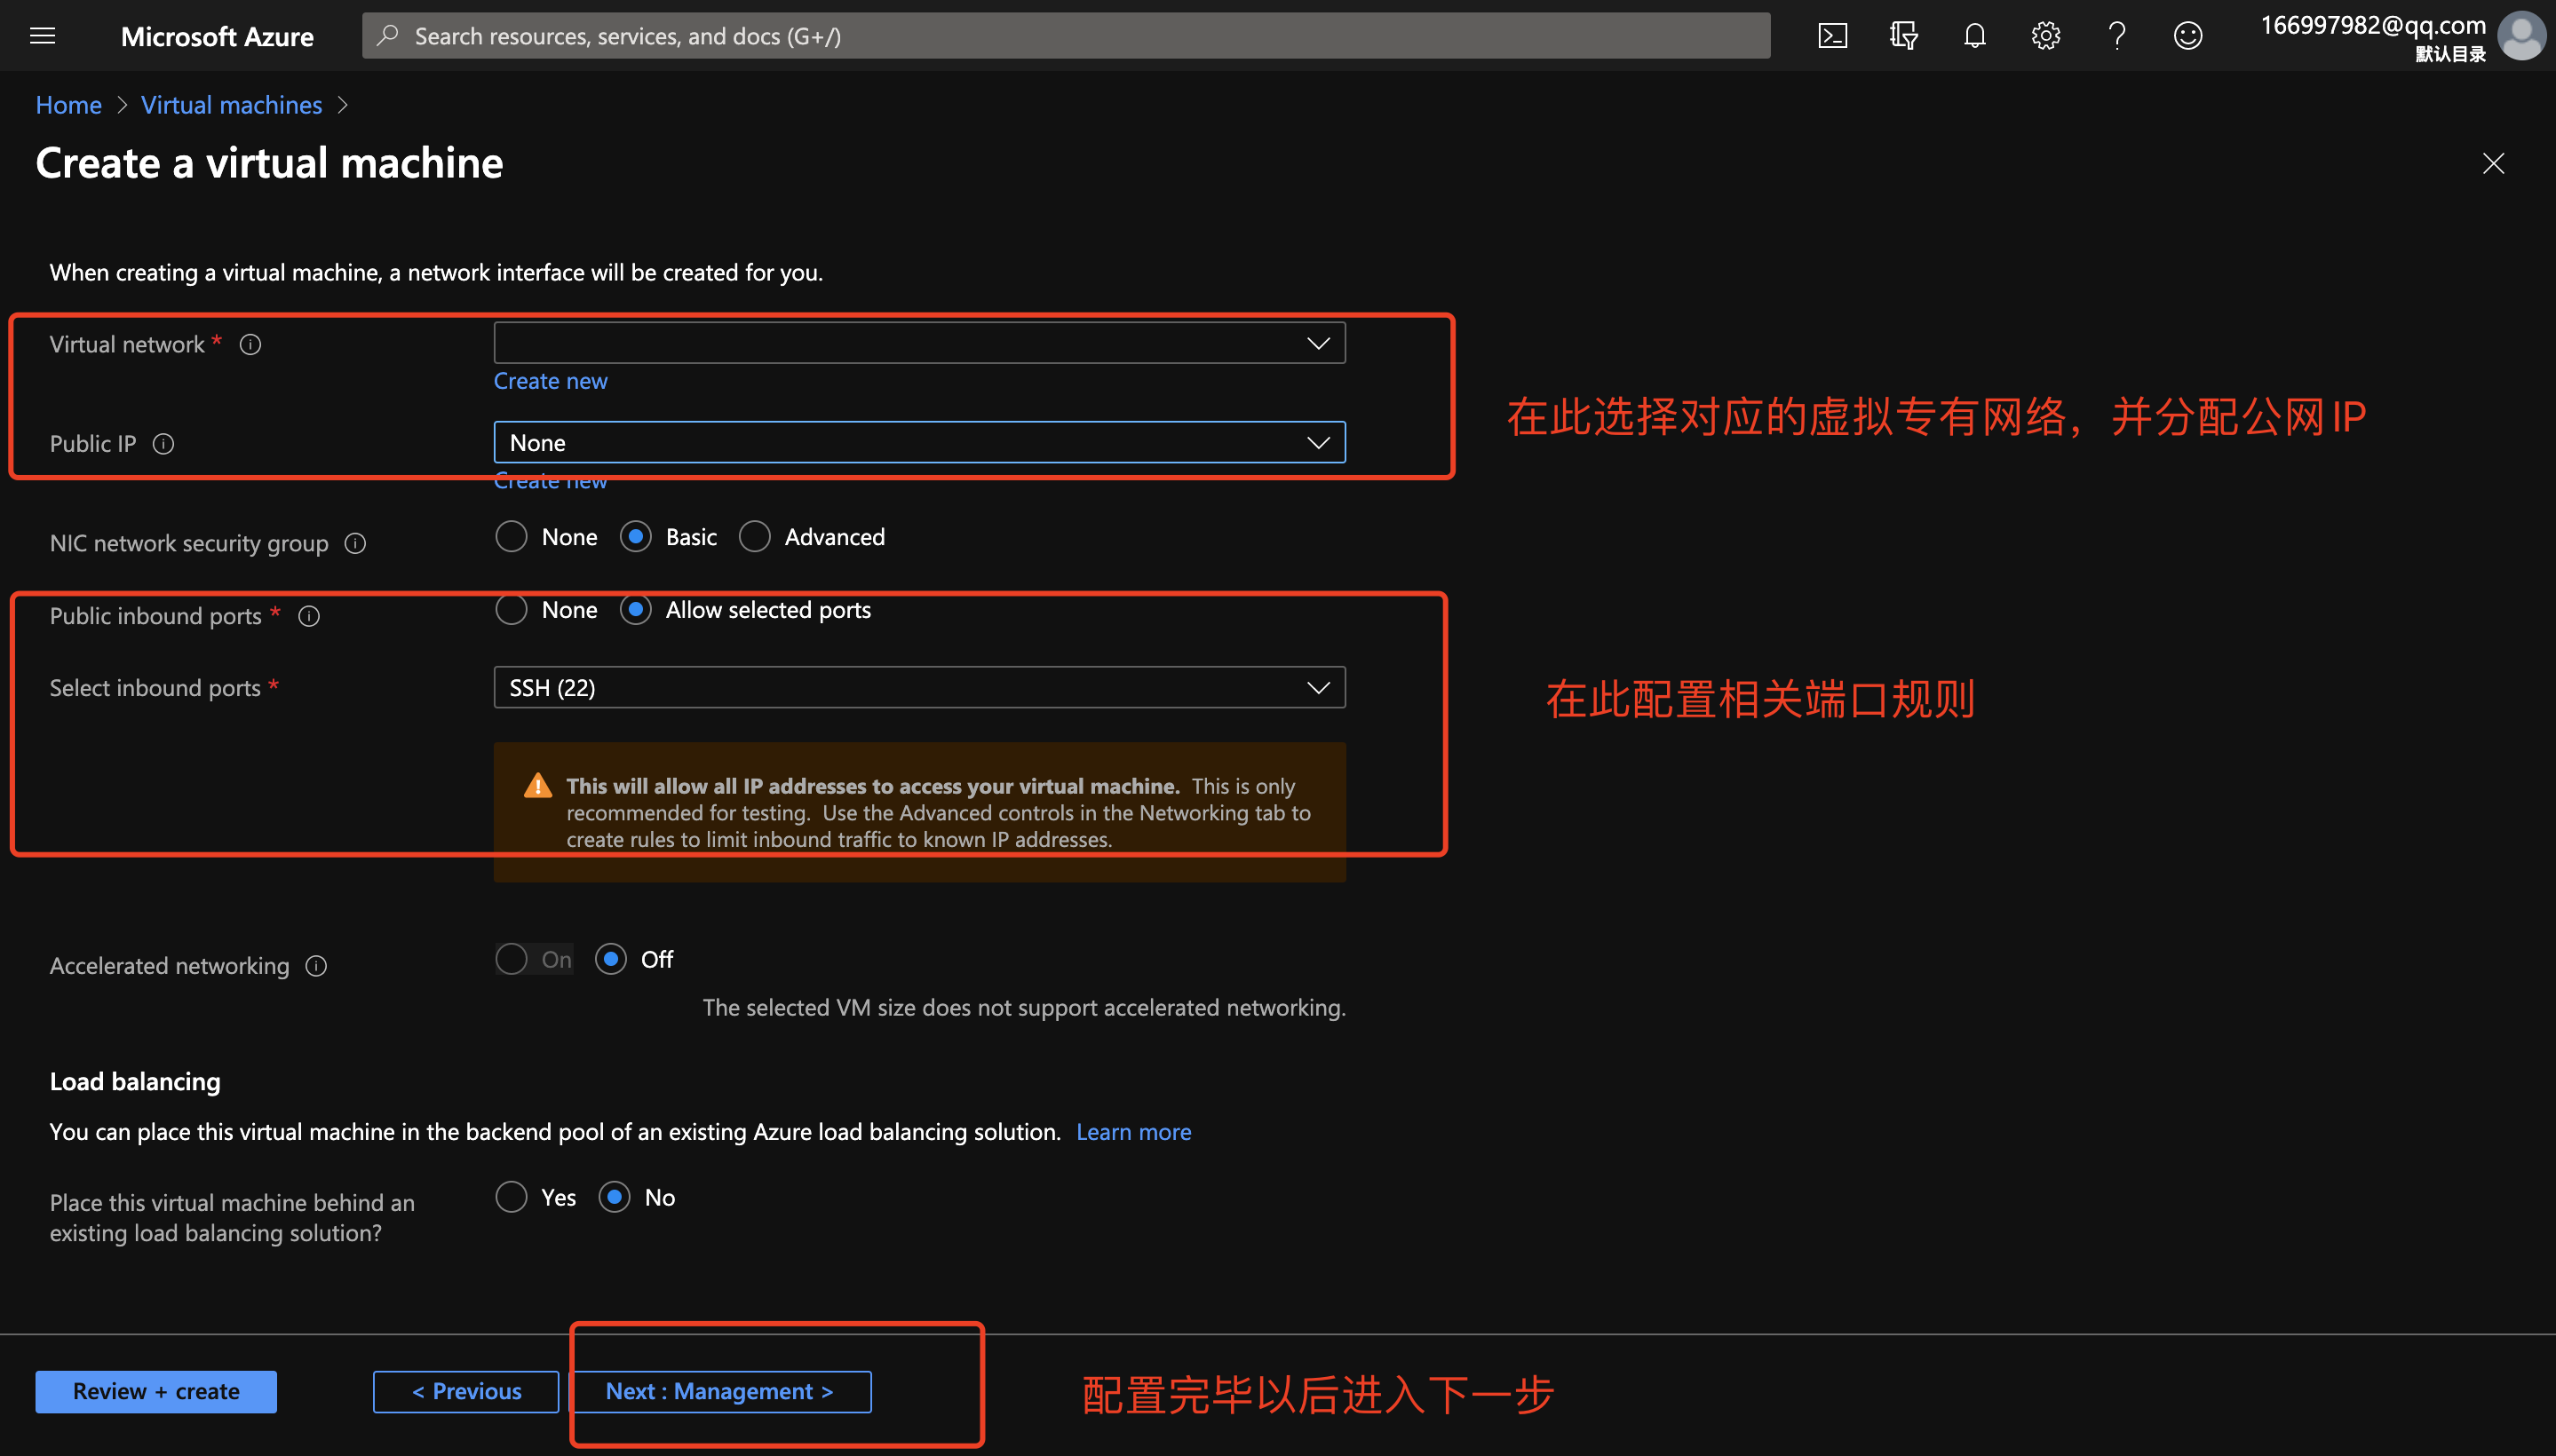Click account email 166997982@qq.com
This screenshot has width=2556, height=1456.
(2373, 25)
